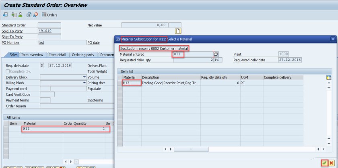The width and height of the screenshot is (338, 168).
Task: Click scrollbar thumb under All items table
Action: (76, 162)
